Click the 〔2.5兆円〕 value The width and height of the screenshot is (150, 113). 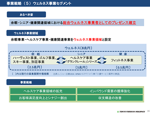35,67
